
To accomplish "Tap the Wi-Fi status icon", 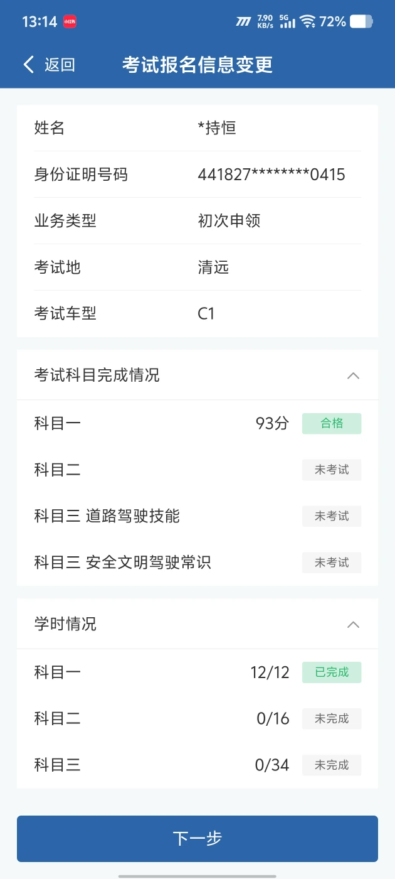I will click(307, 22).
